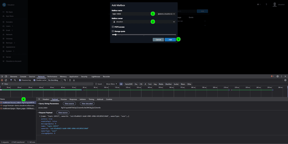The height and width of the screenshot is (144, 288).
Task: Toggle the network filter funnel icon
Action: pyautogui.click(x=11, y=80)
